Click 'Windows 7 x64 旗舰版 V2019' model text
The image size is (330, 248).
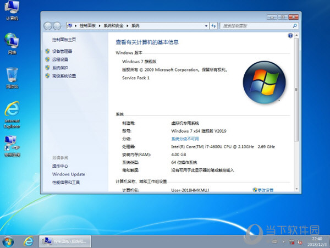(x=199, y=131)
